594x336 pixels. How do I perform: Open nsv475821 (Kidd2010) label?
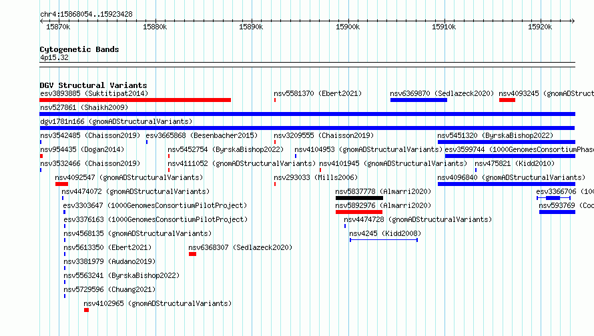(515, 163)
